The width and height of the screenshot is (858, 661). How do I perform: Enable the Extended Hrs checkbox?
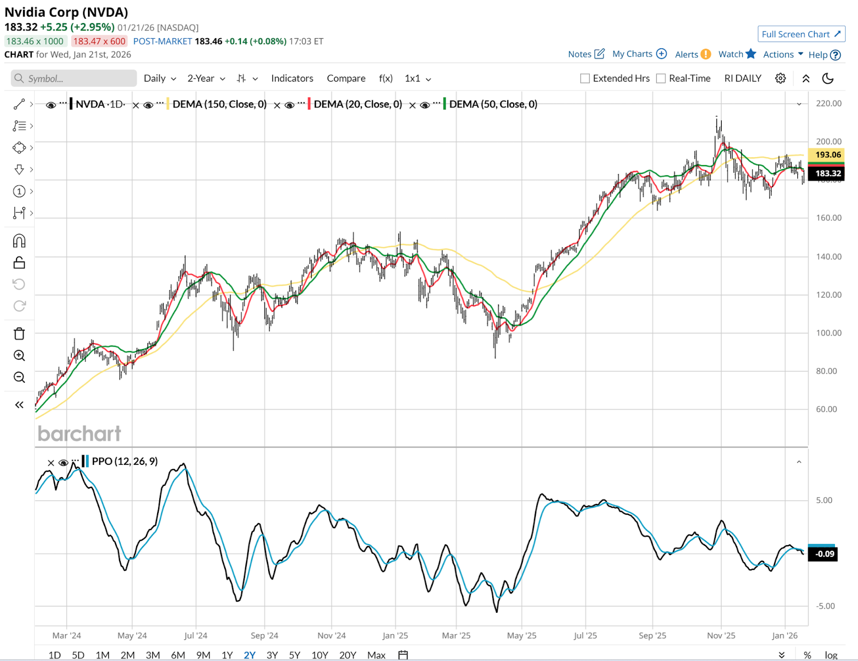(x=585, y=78)
